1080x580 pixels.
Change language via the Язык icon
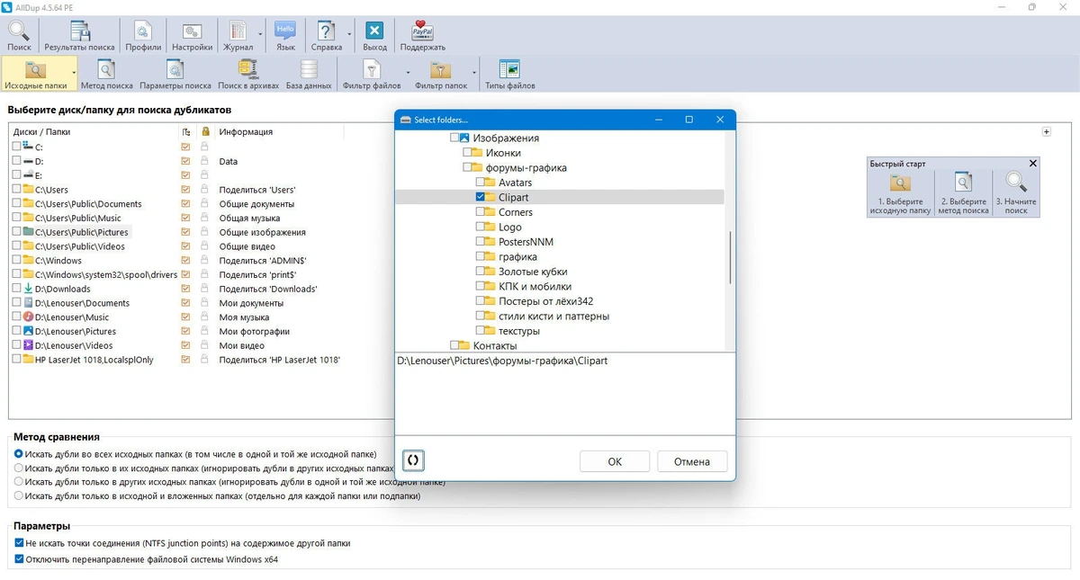[x=285, y=34]
